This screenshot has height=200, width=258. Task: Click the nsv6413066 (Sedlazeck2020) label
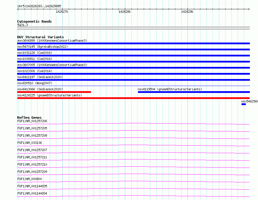click(40, 89)
